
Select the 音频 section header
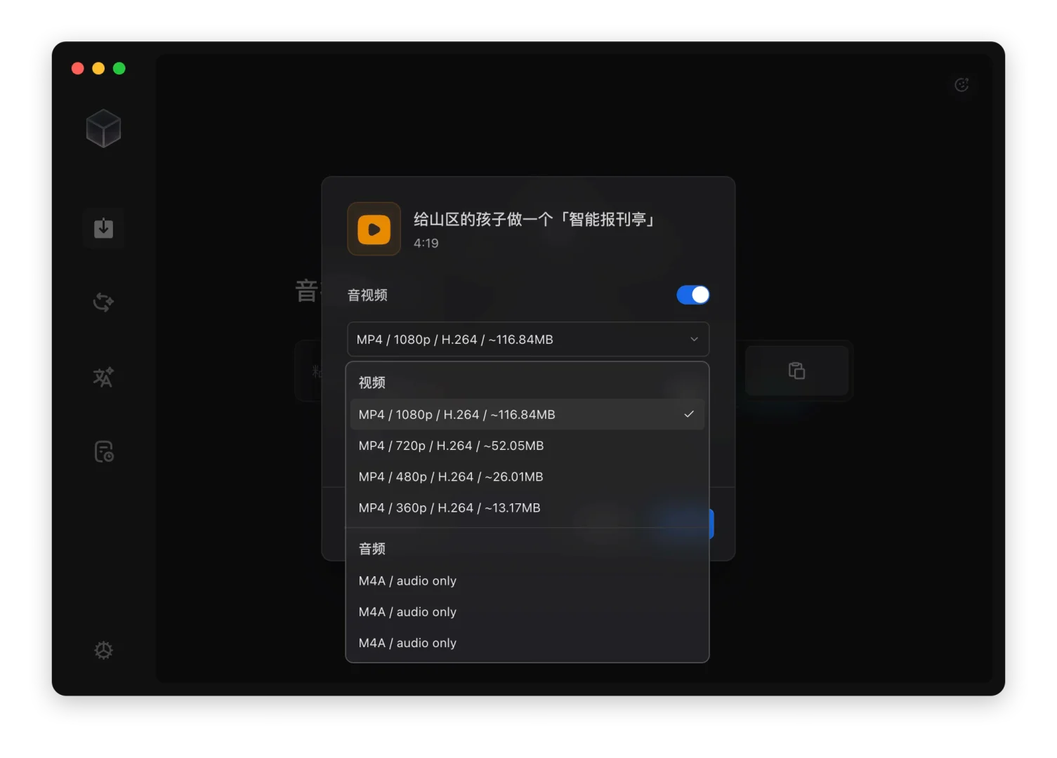click(372, 548)
